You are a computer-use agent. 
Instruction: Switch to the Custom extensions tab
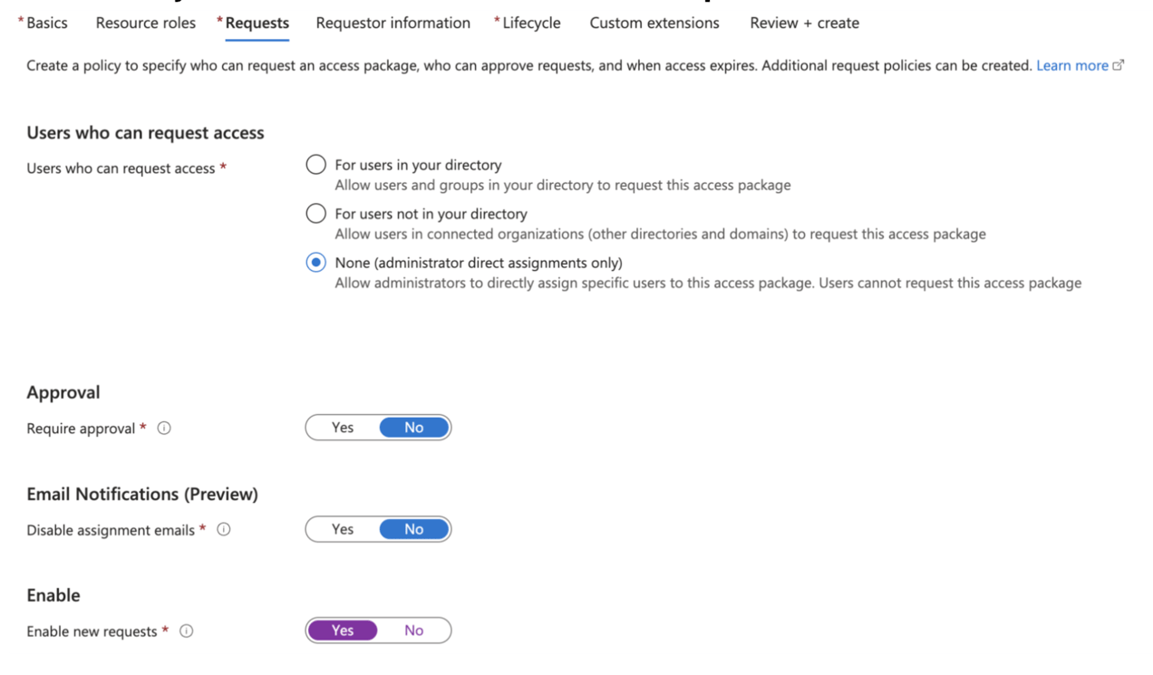654,23
